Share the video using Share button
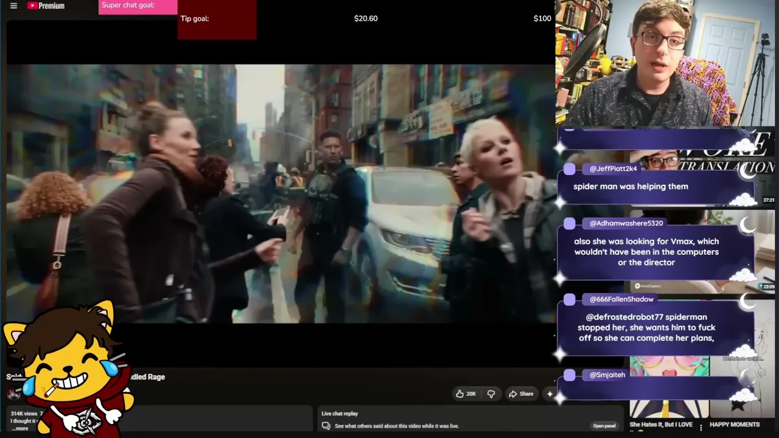The height and width of the screenshot is (438, 779). click(521, 394)
